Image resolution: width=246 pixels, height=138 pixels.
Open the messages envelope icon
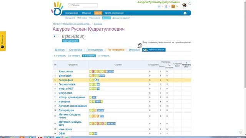(159, 7)
